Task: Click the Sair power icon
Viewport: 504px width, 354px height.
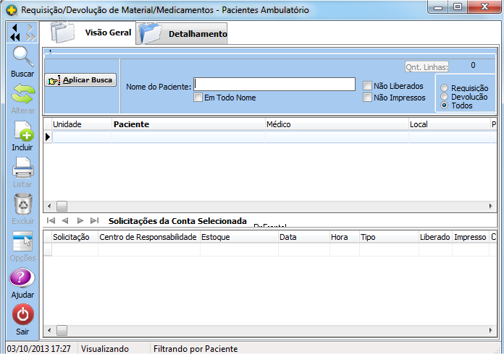Action: [22, 314]
